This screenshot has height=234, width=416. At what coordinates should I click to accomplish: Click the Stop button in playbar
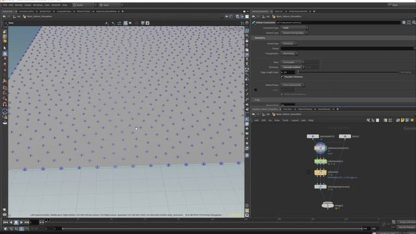click(x=16, y=222)
